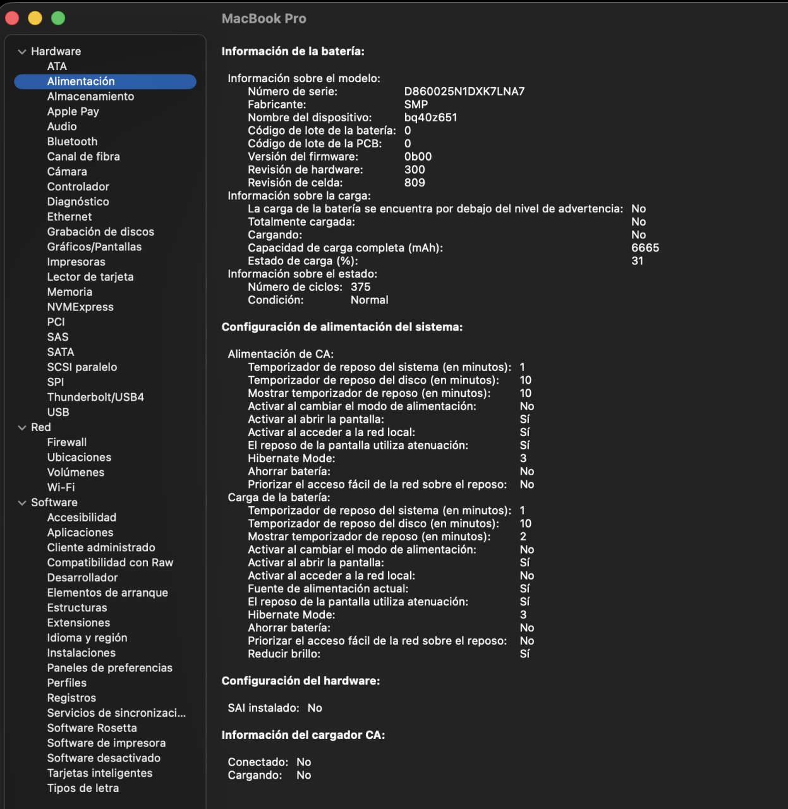
Task: Select PCI in the sidebar
Action: coord(56,322)
